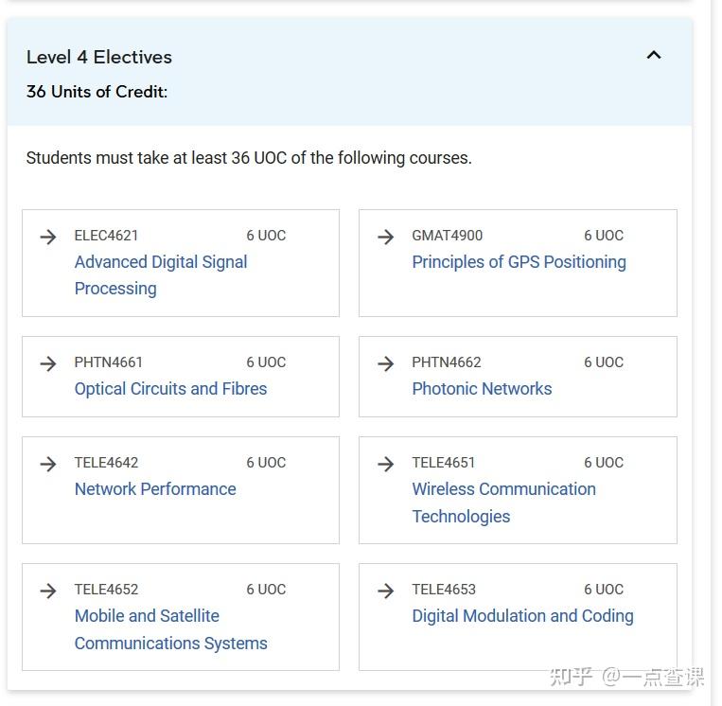The height and width of the screenshot is (706, 722).
Task: Click the TELE4653 course code
Action: (444, 590)
